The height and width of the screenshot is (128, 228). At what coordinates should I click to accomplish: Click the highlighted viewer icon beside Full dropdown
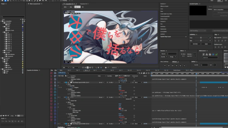pyautogui.click(x=88, y=68)
